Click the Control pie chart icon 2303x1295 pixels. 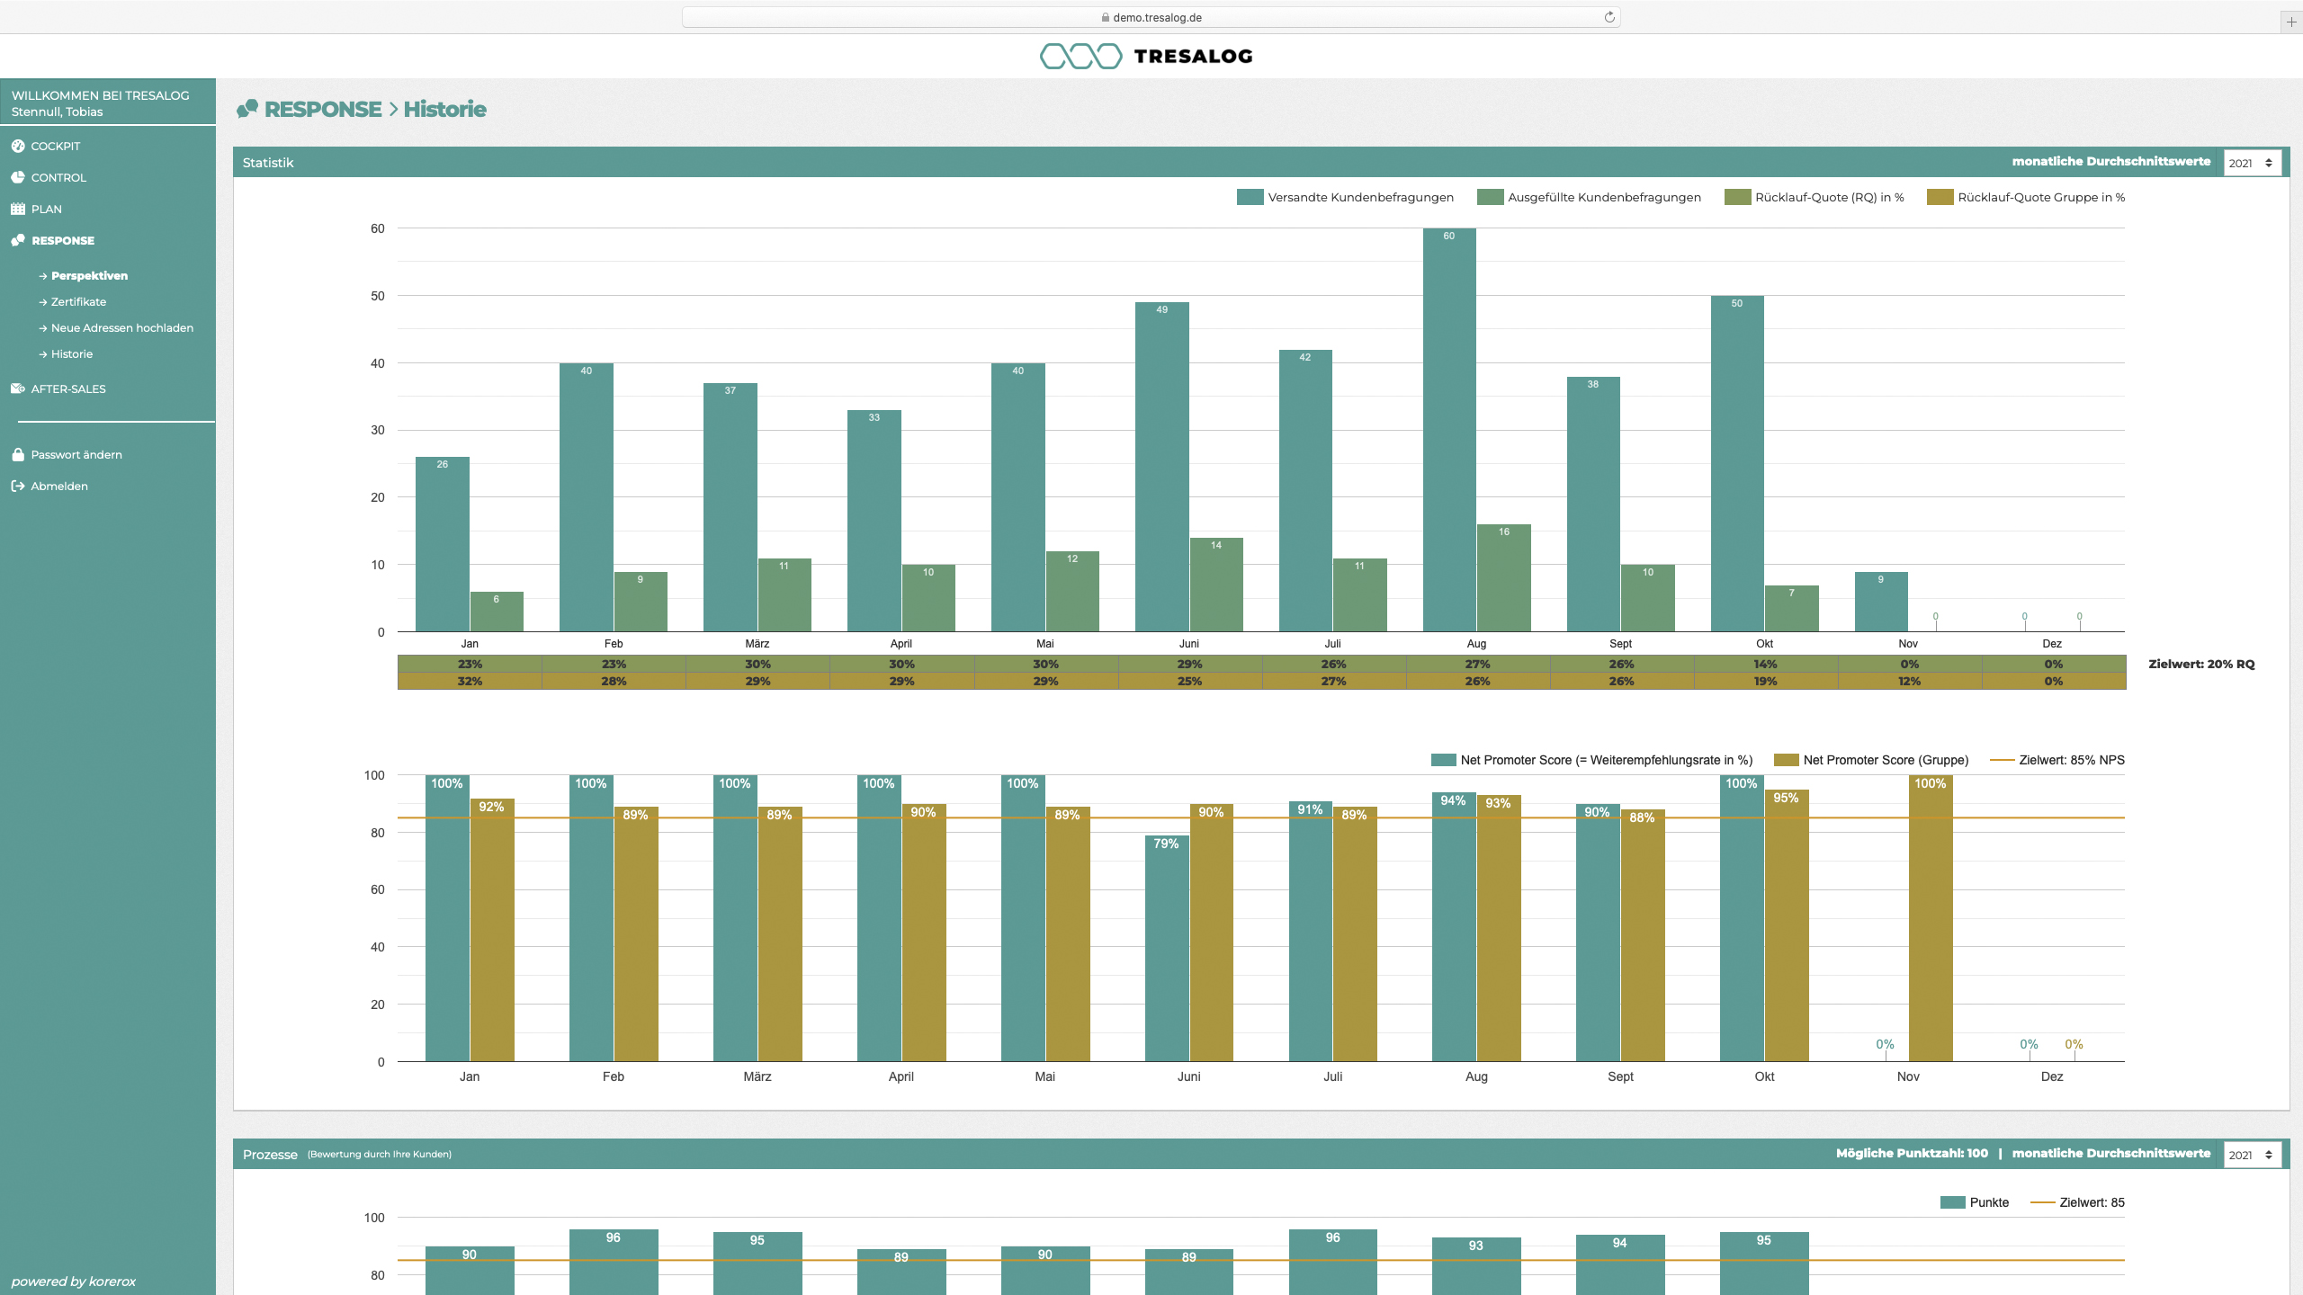[x=17, y=177]
